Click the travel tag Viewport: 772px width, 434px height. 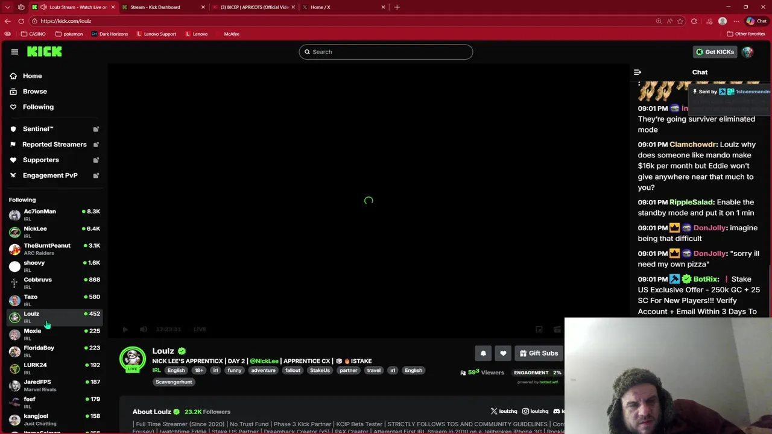[374, 371]
